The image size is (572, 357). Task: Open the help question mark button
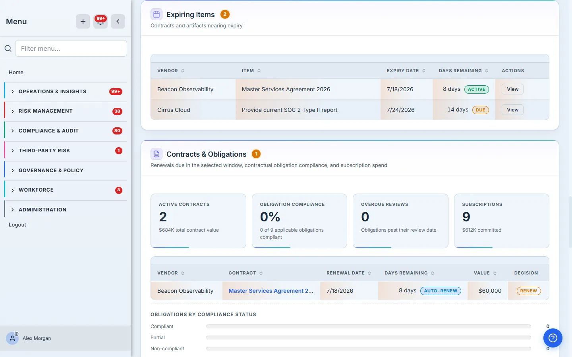553,338
